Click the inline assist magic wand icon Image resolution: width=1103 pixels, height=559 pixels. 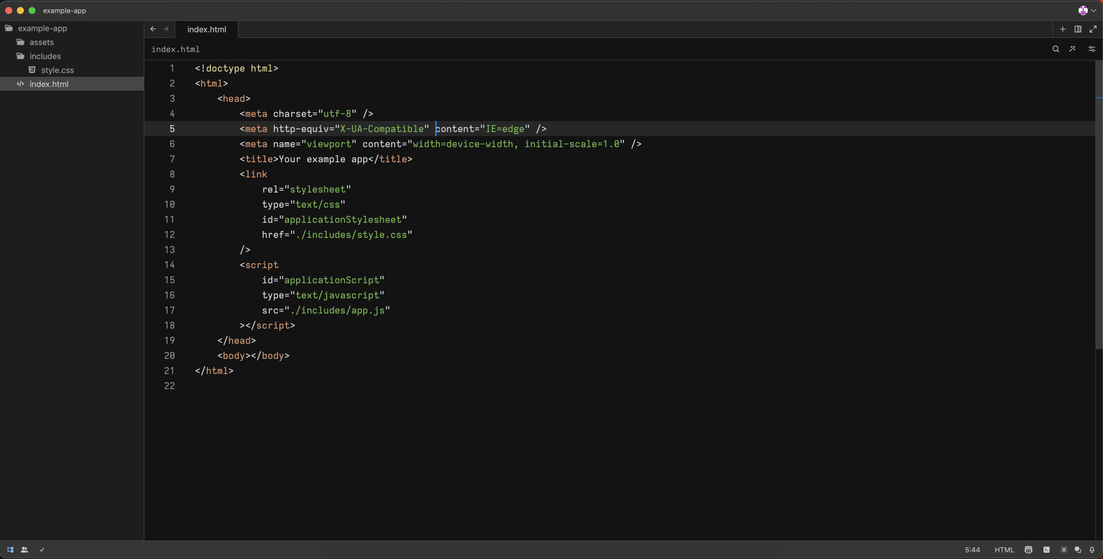(1072, 49)
